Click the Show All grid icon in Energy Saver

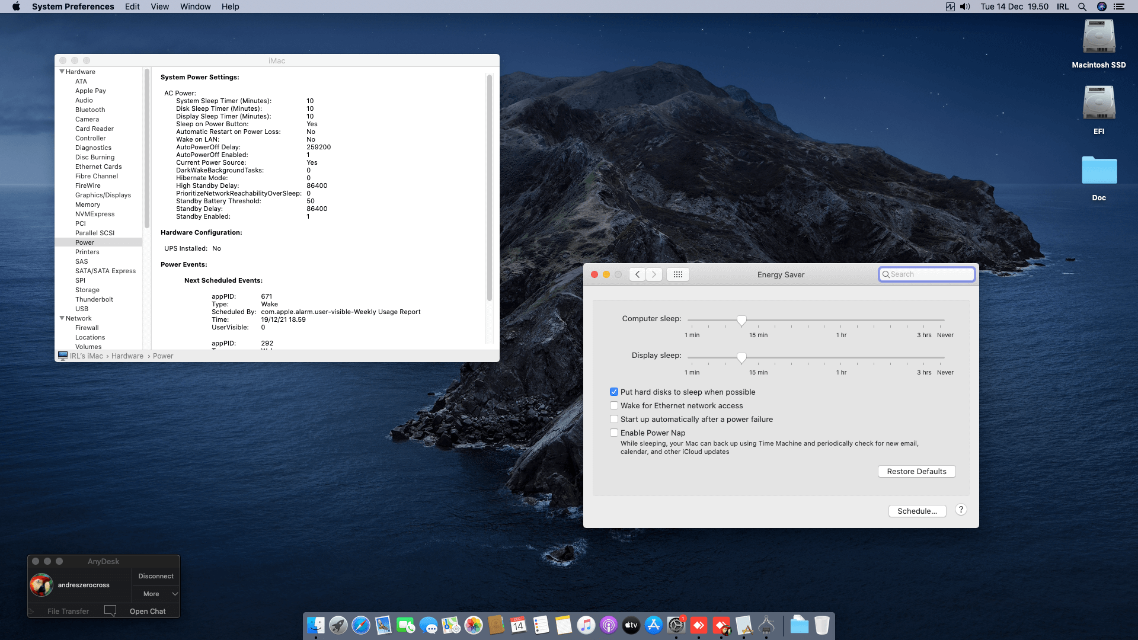tap(677, 274)
